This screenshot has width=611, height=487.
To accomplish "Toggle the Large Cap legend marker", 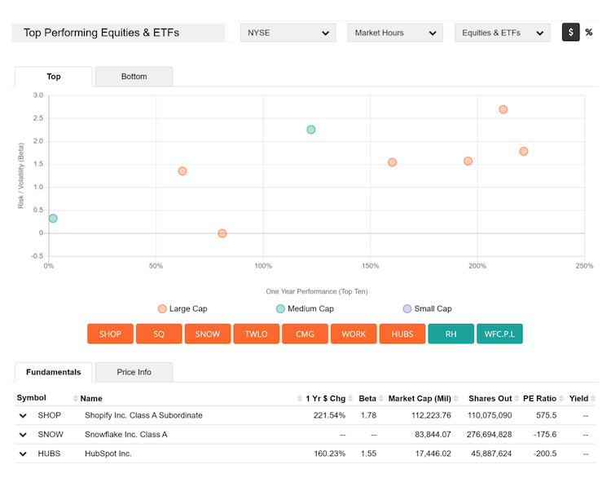I will coord(162,308).
